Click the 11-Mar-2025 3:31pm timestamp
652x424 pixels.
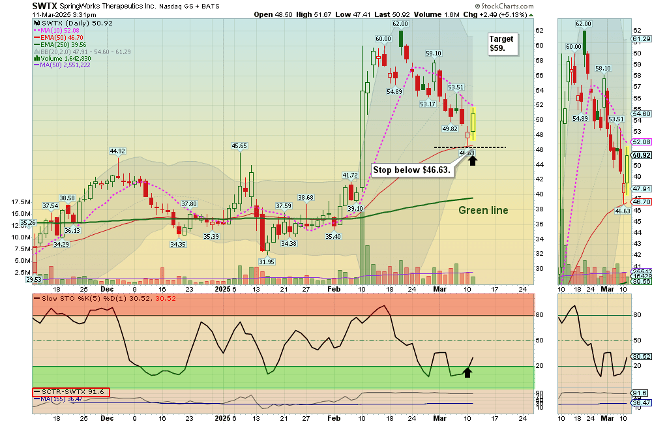[x=64, y=14]
